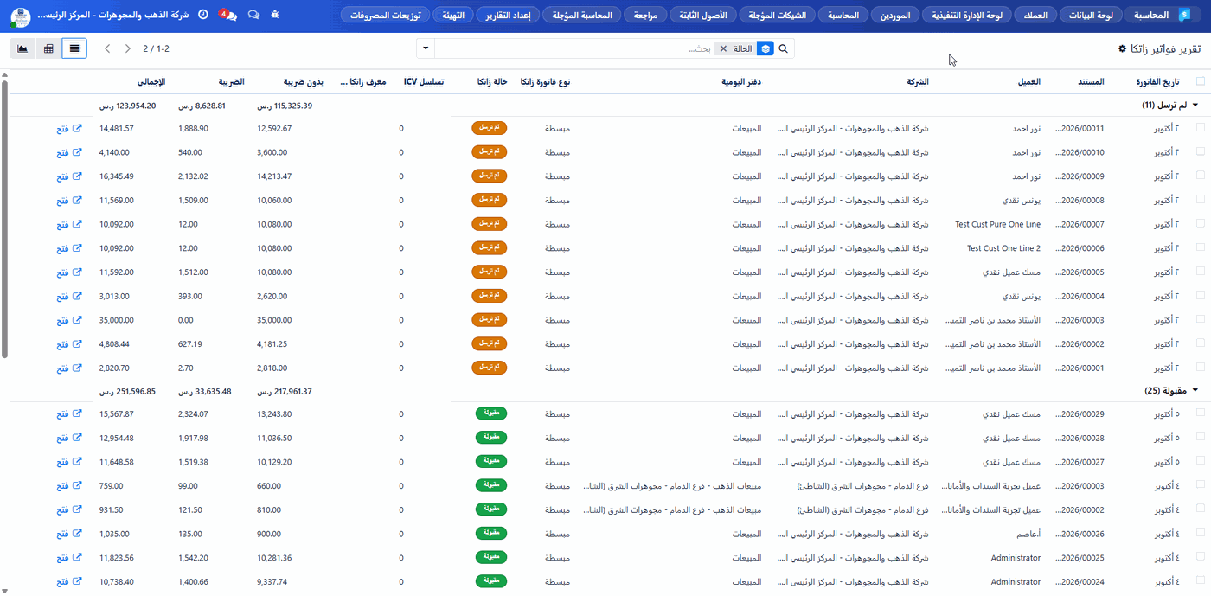This screenshot has width=1211, height=596.
Task: Open the gear actions menu beside report title
Action: click(x=1123, y=48)
